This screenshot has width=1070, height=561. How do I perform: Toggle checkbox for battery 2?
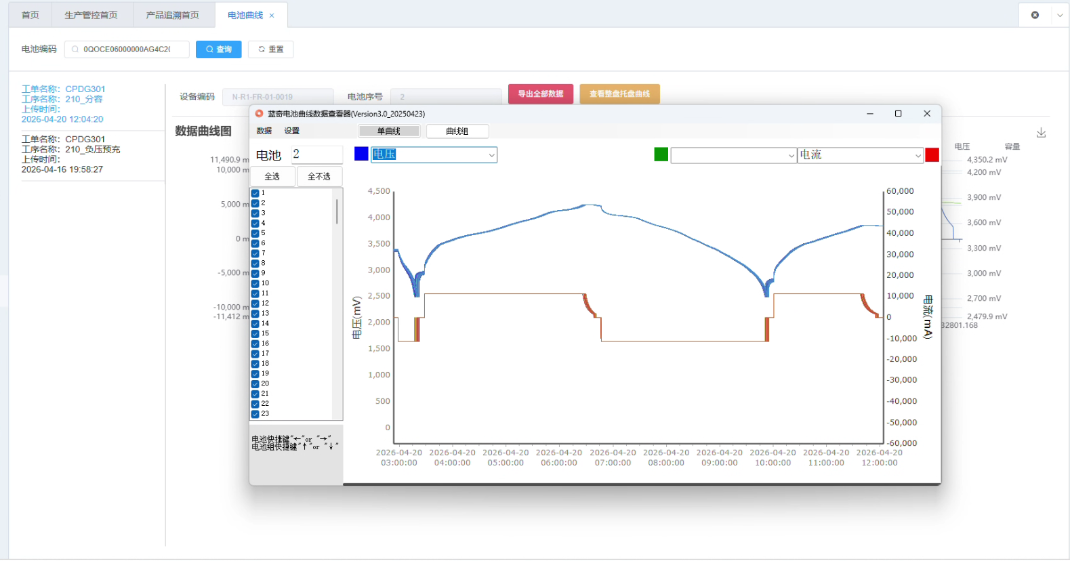tap(255, 203)
